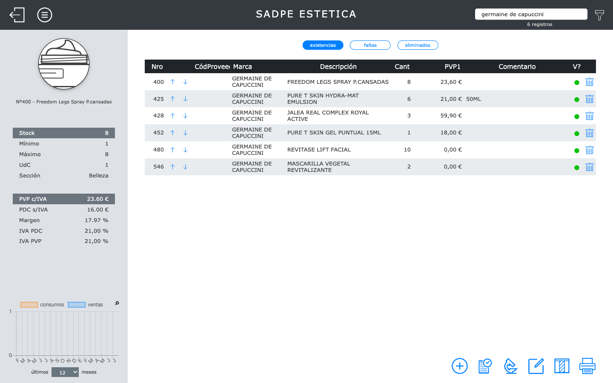Click the '59,90 €' price cell
Image resolution: width=613 pixels, height=383 pixels.
click(451, 116)
